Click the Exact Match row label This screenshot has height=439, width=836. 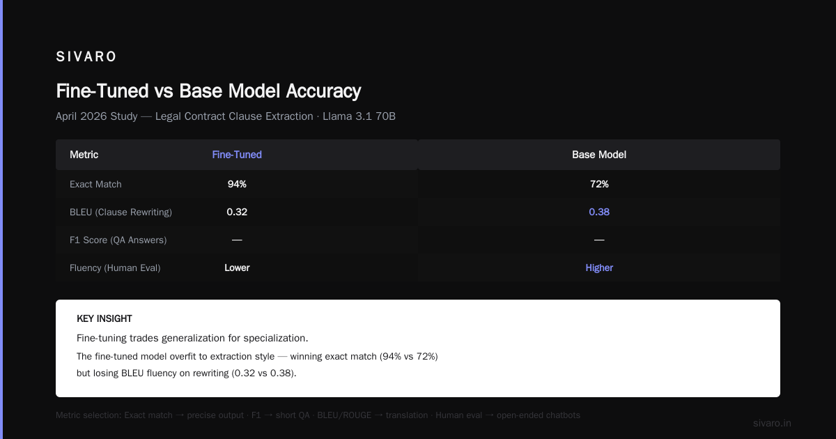95,184
